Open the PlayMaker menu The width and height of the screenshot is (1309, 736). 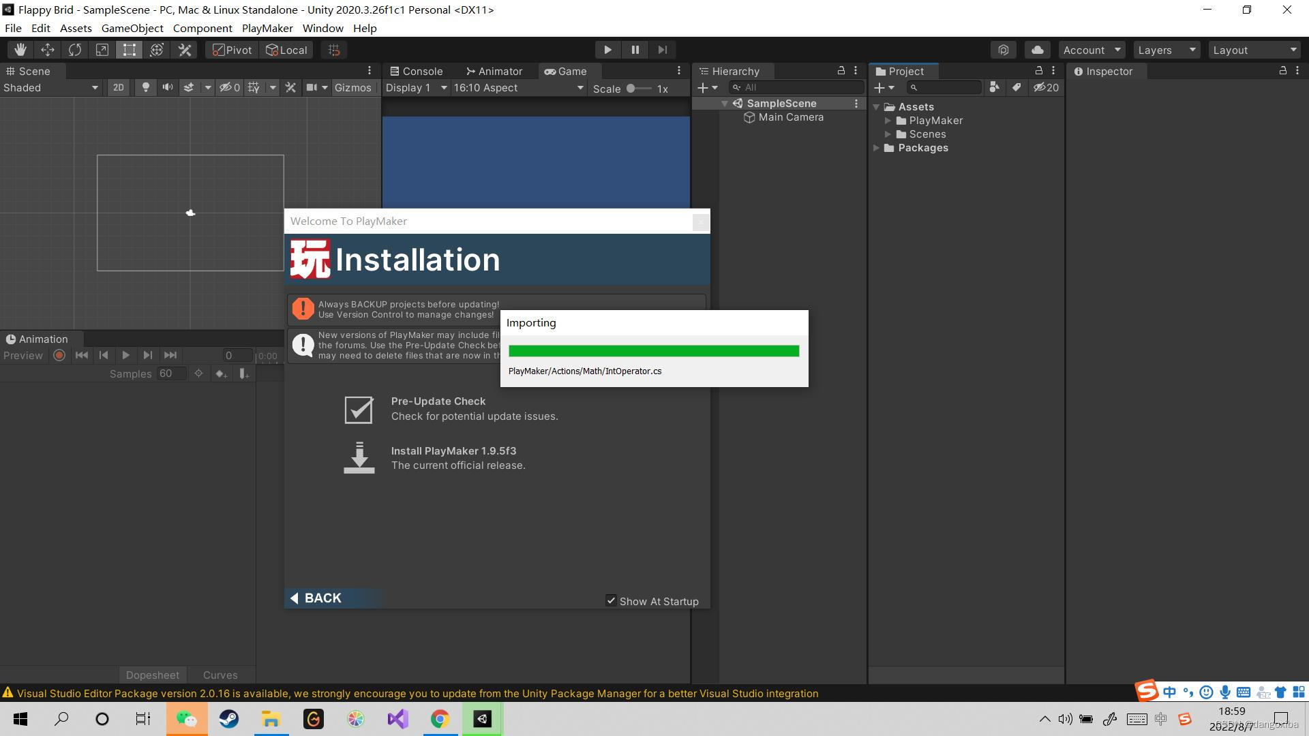point(267,28)
